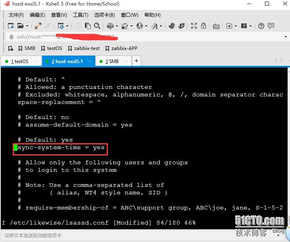Click the Find magnifier icon
The image size is (290, 242).
pos(97,26)
